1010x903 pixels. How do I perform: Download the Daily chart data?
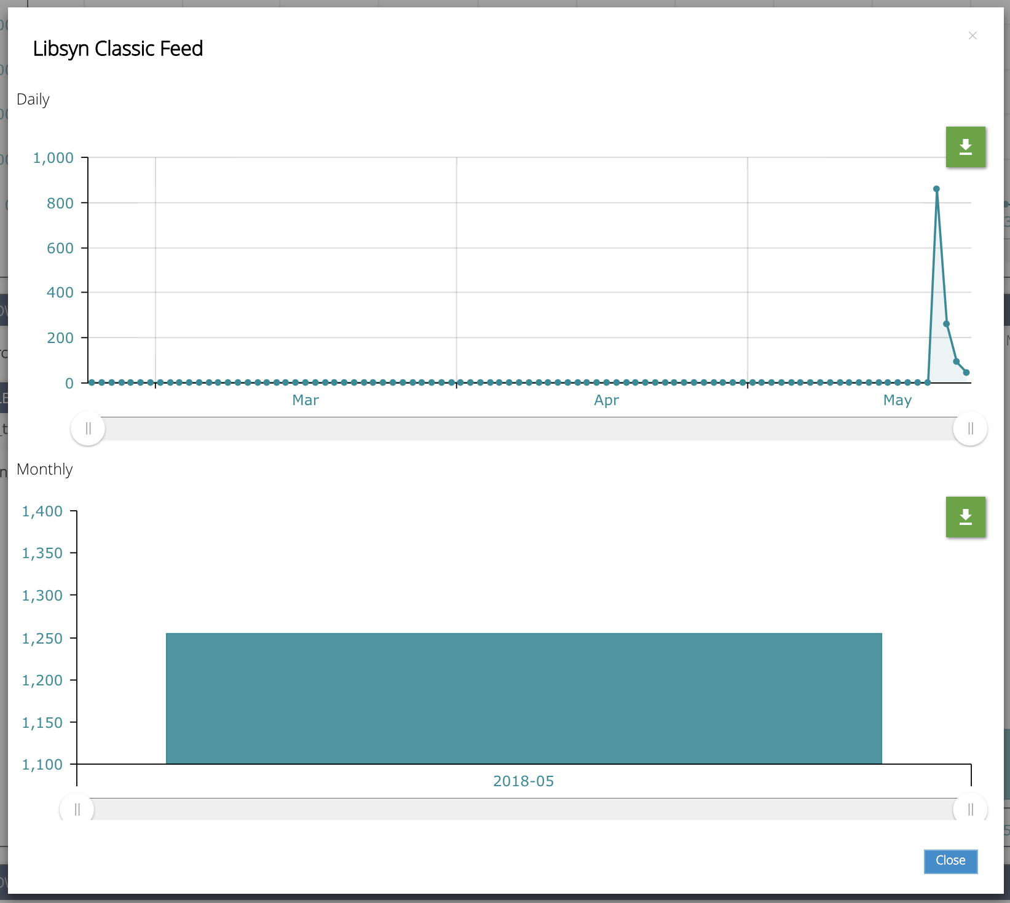tap(965, 147)
